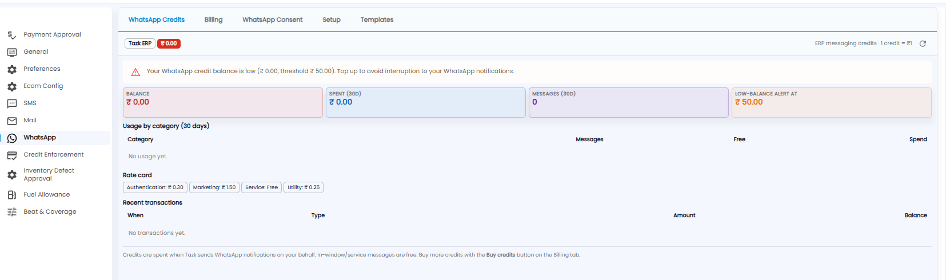Click the Authentication ₹0.30 rate chip
The width and height of the screenshot is (946, 280).
point(155,187)
